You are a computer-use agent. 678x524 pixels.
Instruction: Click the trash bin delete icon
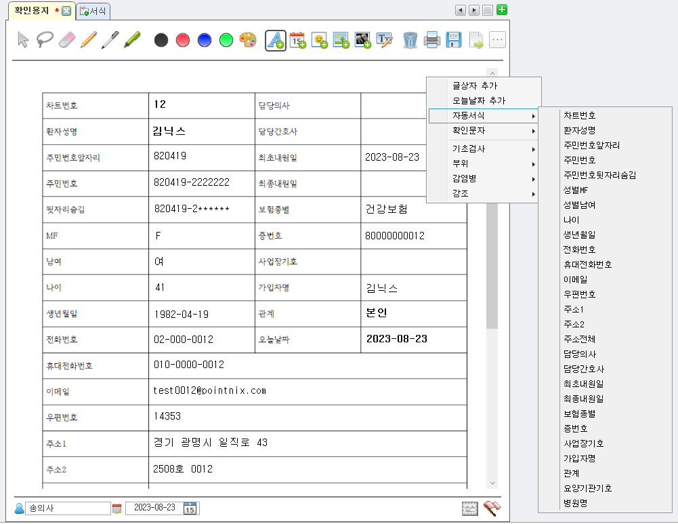410,40
